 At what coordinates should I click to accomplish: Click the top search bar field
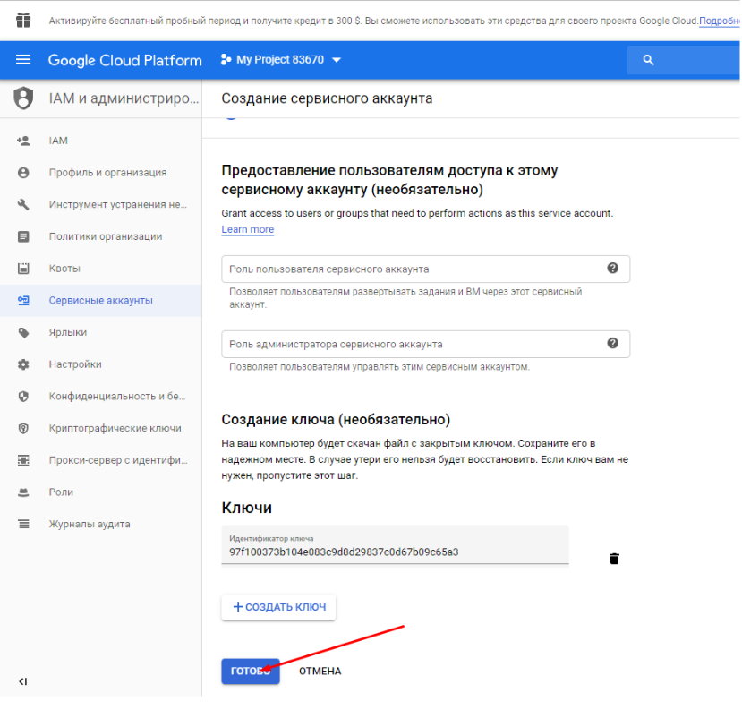tap(684, 60)
